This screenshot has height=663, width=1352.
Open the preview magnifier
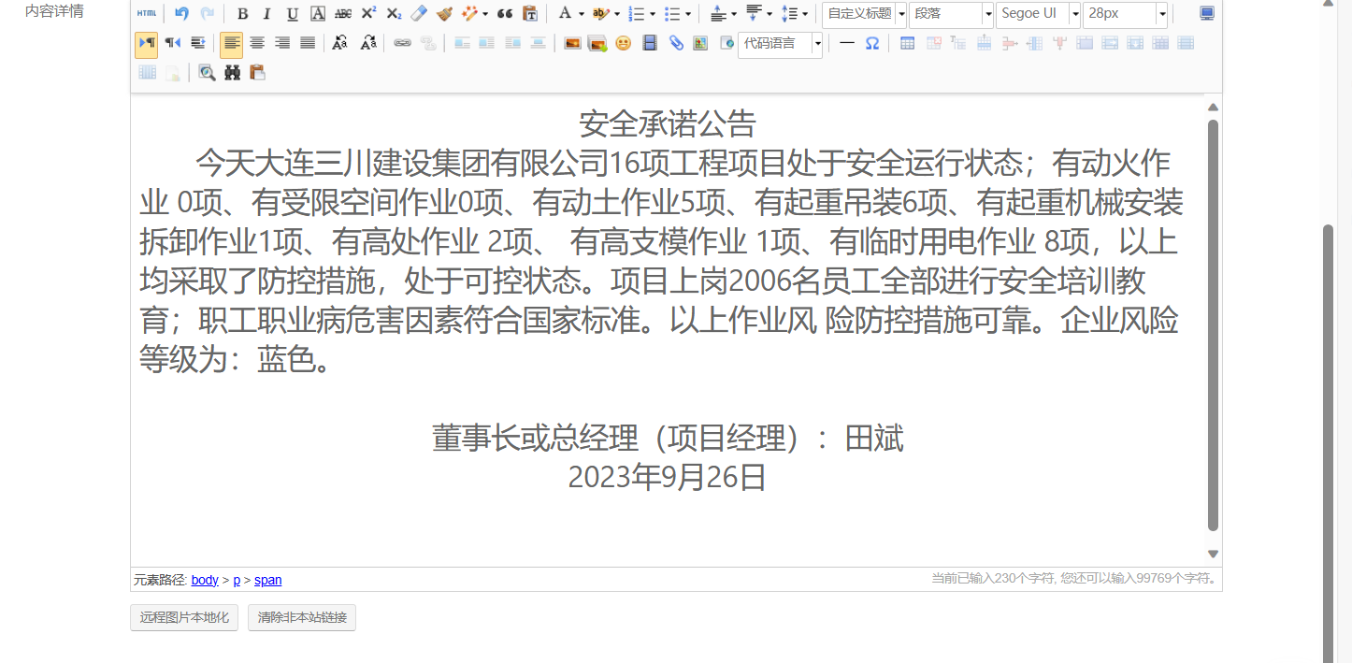(x=207, y=72)
